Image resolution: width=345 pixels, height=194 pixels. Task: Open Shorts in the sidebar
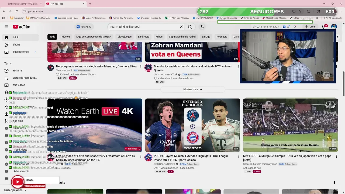pyautogui.click(x=20, y=44)
